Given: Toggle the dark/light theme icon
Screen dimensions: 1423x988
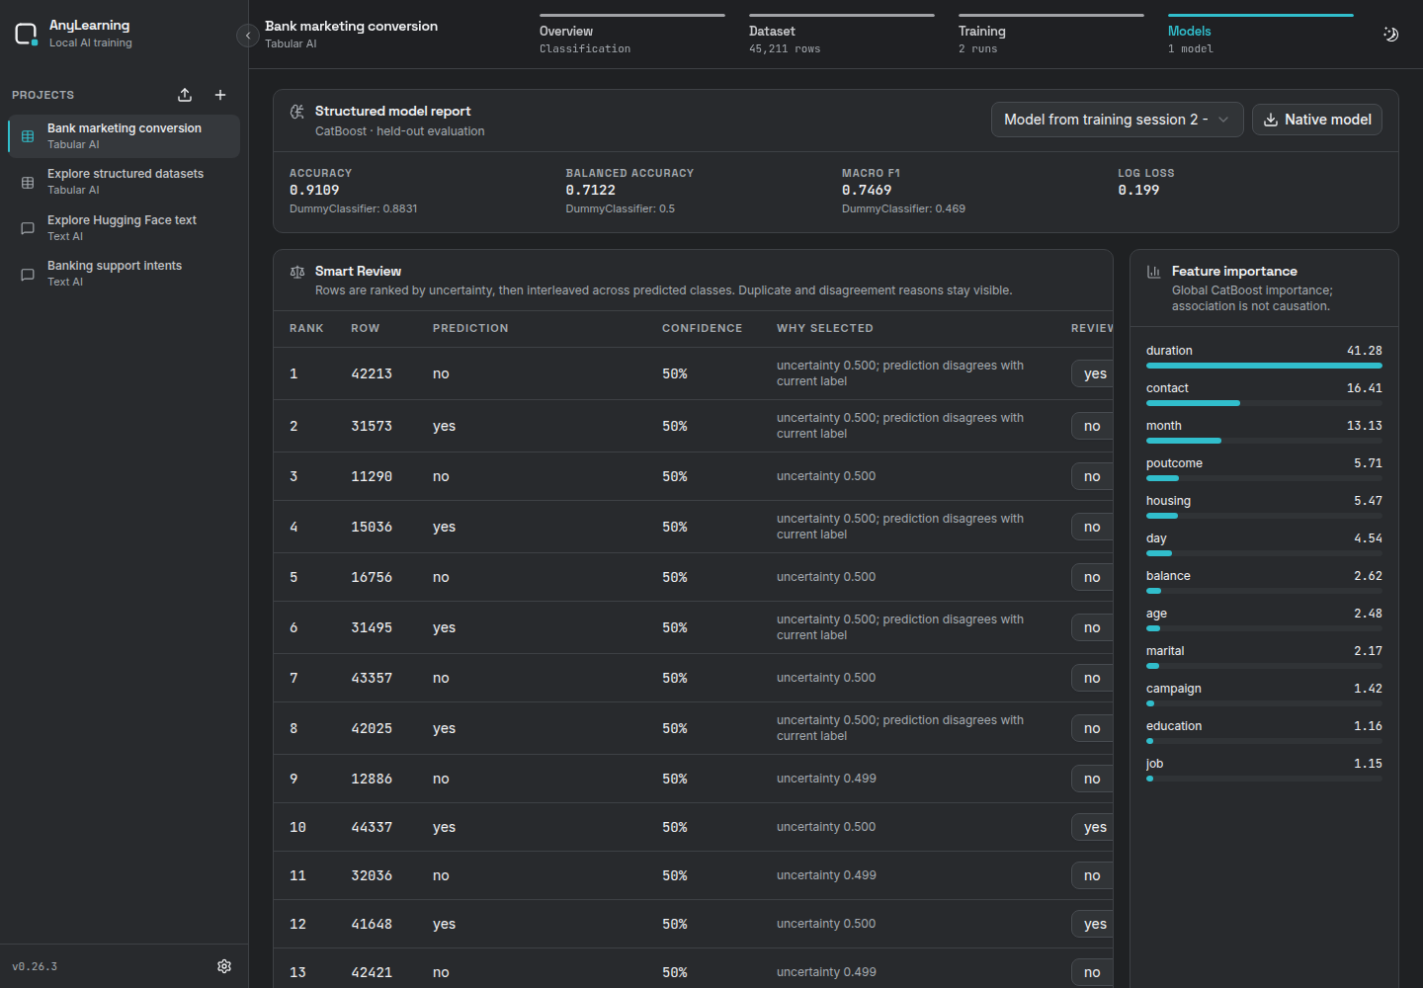Looking at the screenshot, I should pyautogui.click(x=1390, y=35).
